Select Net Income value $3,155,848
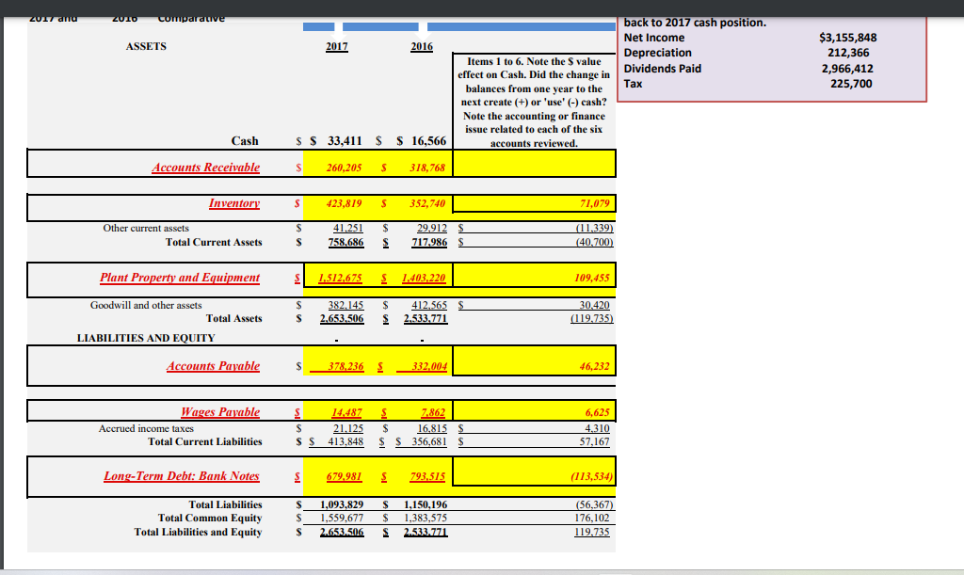Viewport: 964px width, 575px height. [x=848, y=38]
